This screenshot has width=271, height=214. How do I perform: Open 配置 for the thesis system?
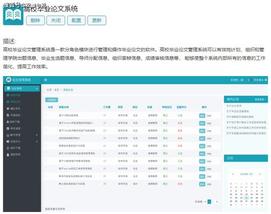(x=76, y=20)
